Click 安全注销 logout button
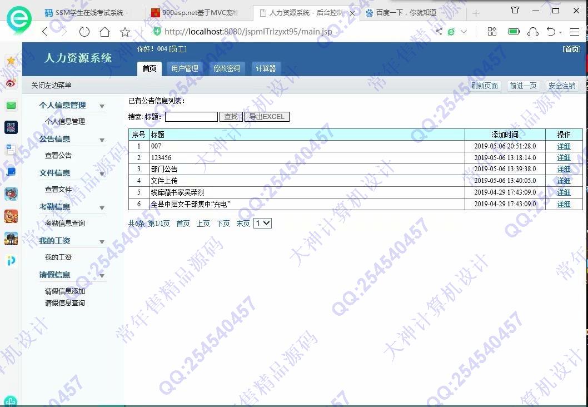 562,86
